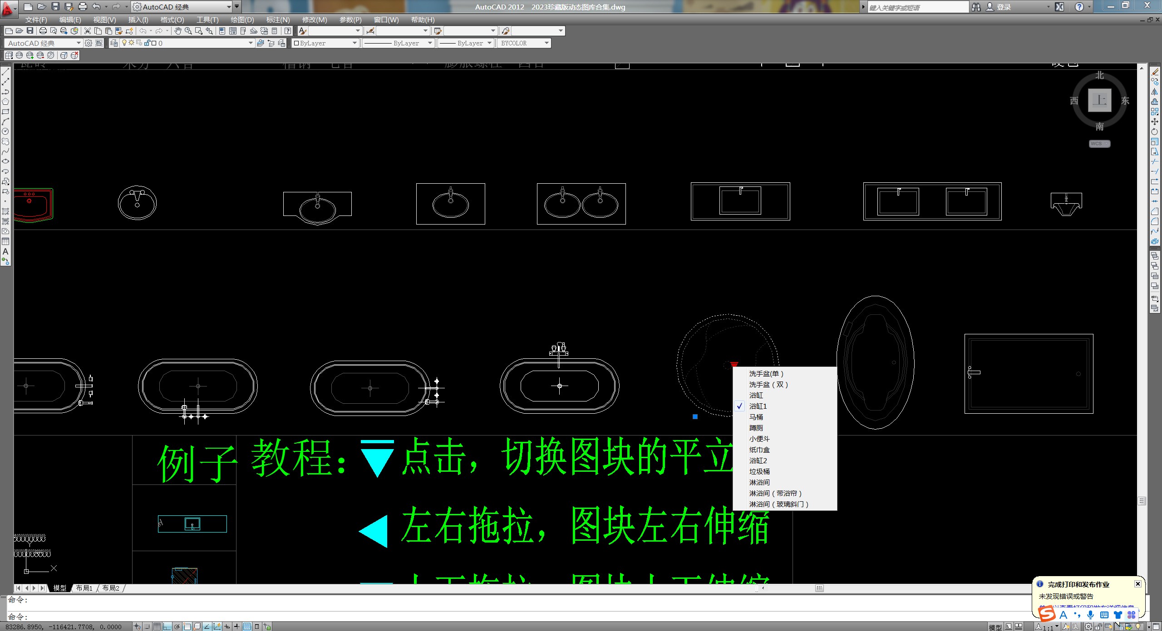This screenshot has height=631, width=1162.
Task: Choose 马桶 from the block visibility list
Action: [785, 417]
